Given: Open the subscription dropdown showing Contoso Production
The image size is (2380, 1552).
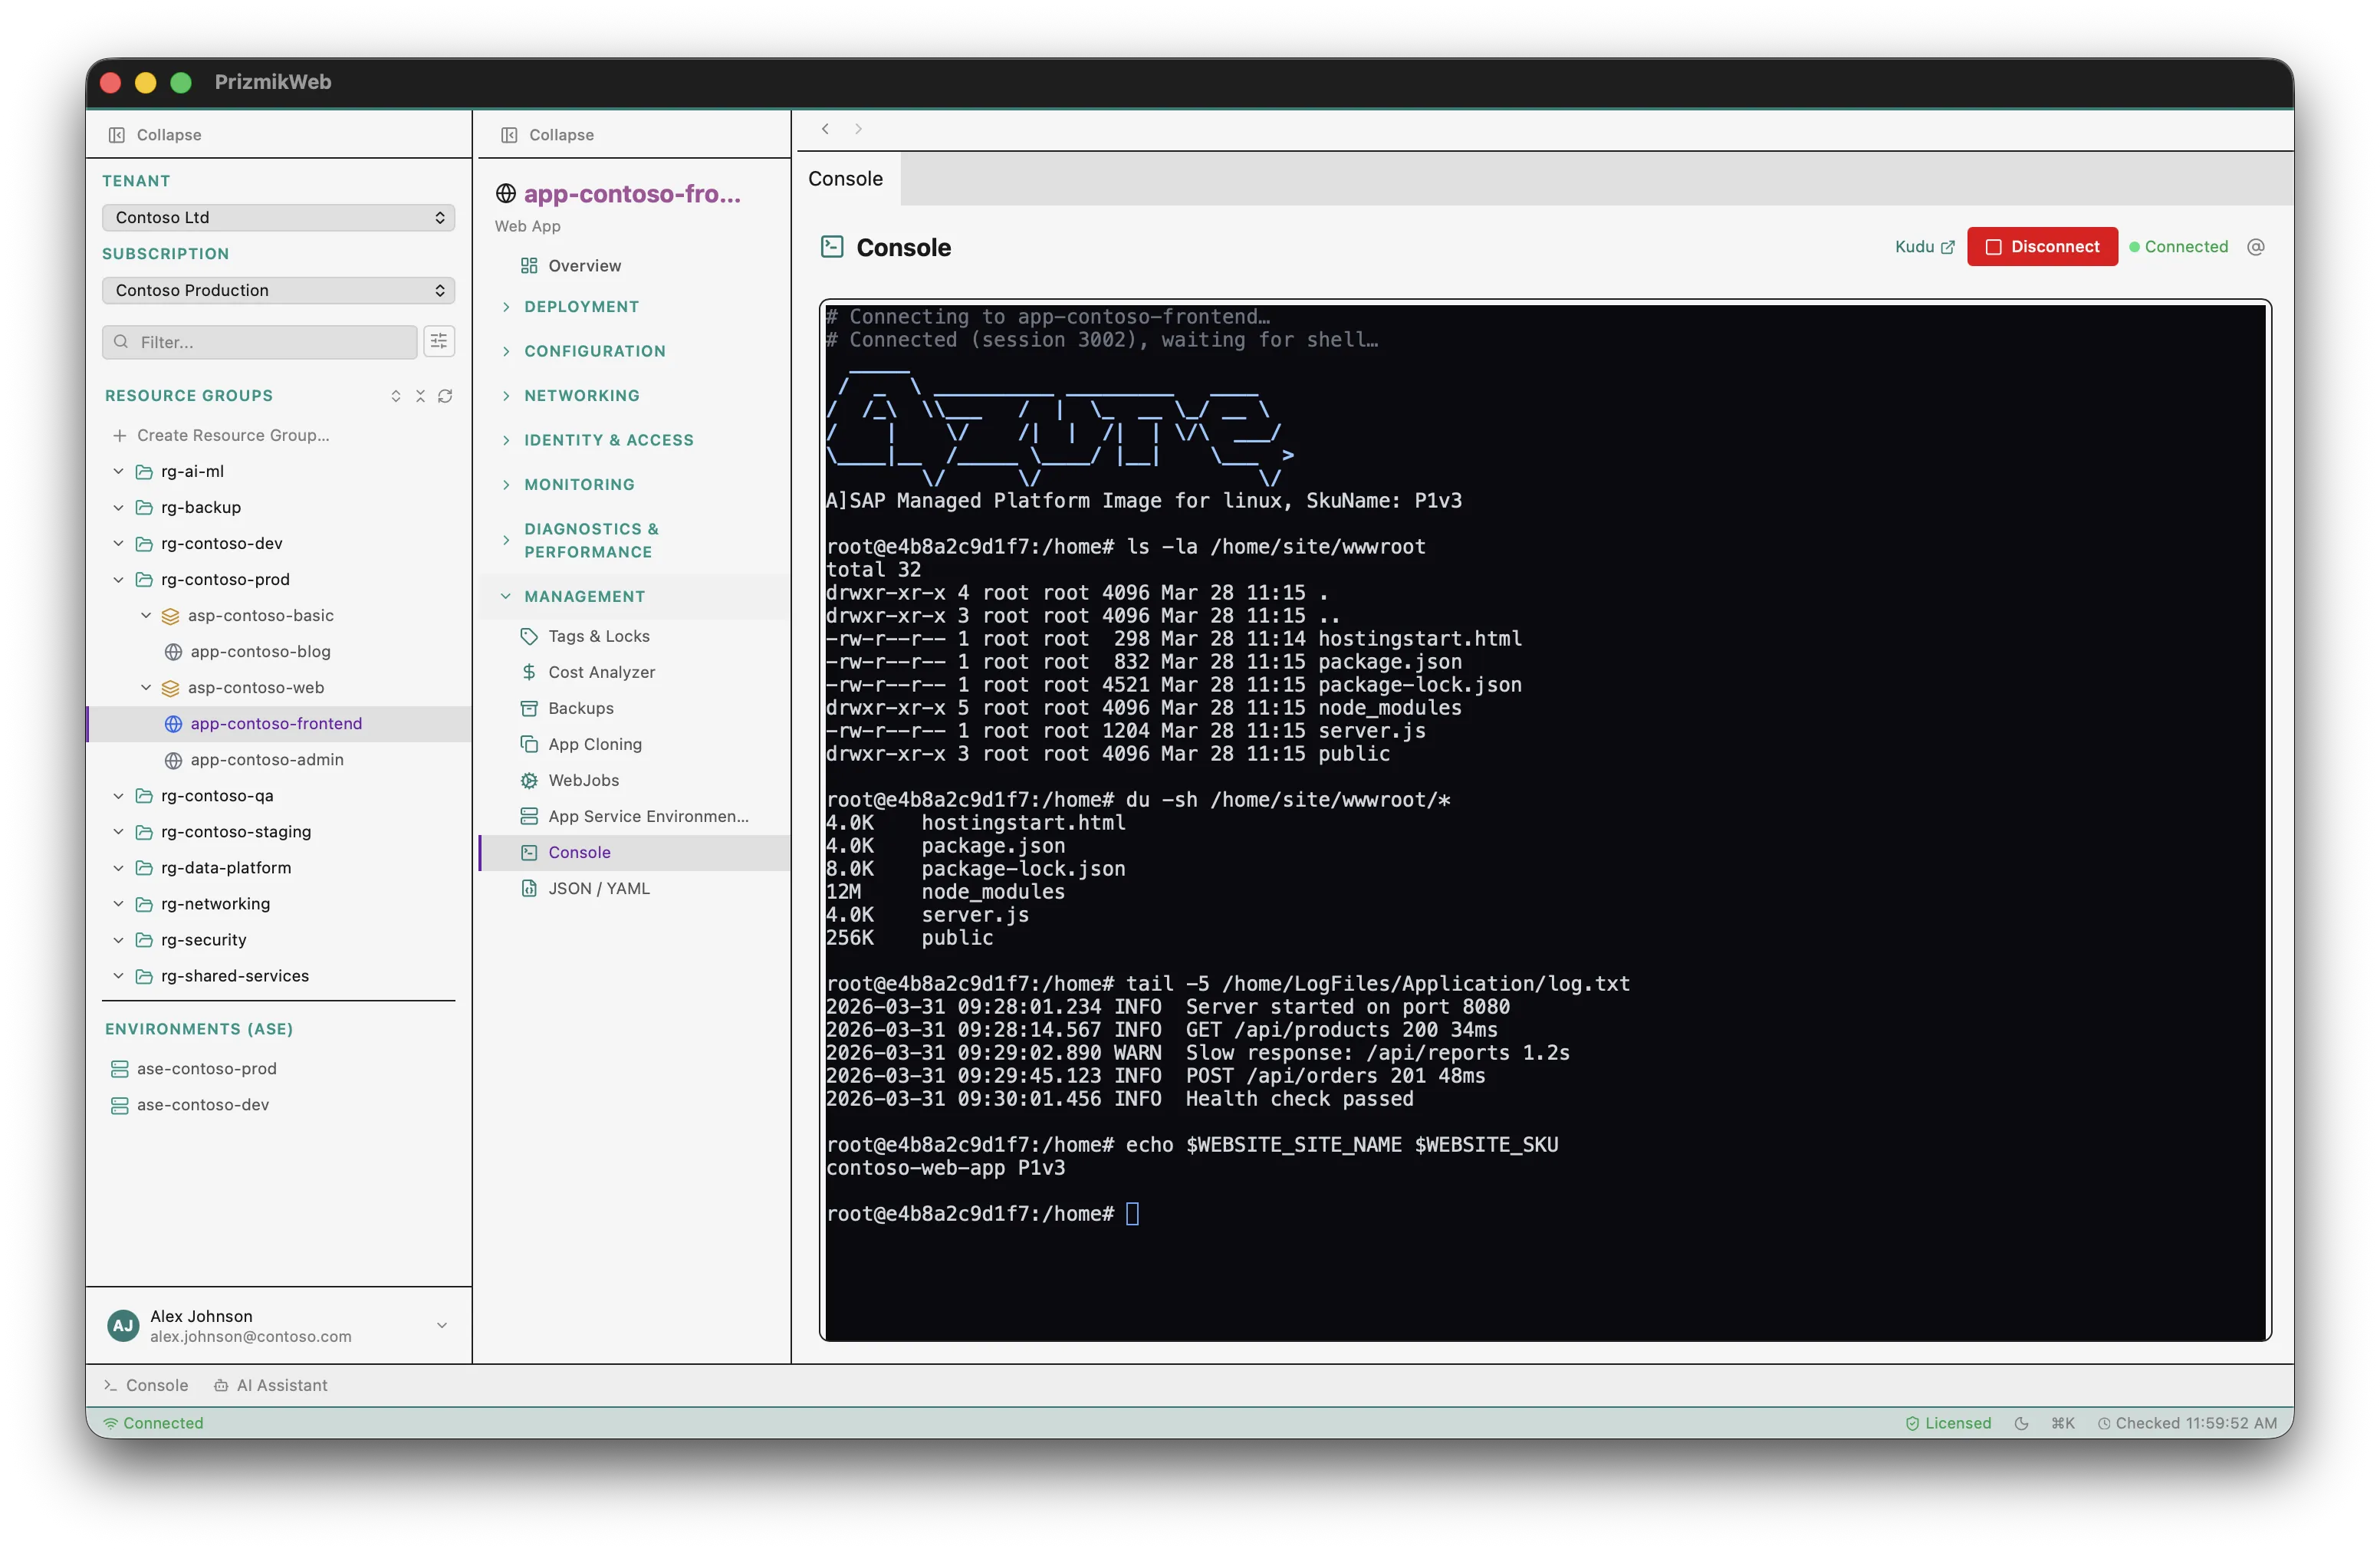Looking at the screenshot, I should click(x=278, y=290).
